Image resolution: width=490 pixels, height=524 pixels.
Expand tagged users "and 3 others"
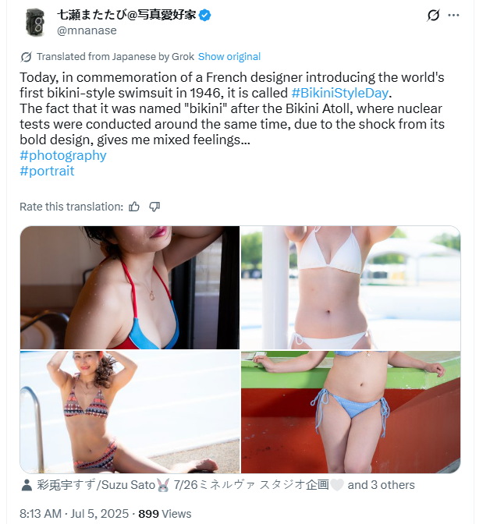(x=381, y=485)
